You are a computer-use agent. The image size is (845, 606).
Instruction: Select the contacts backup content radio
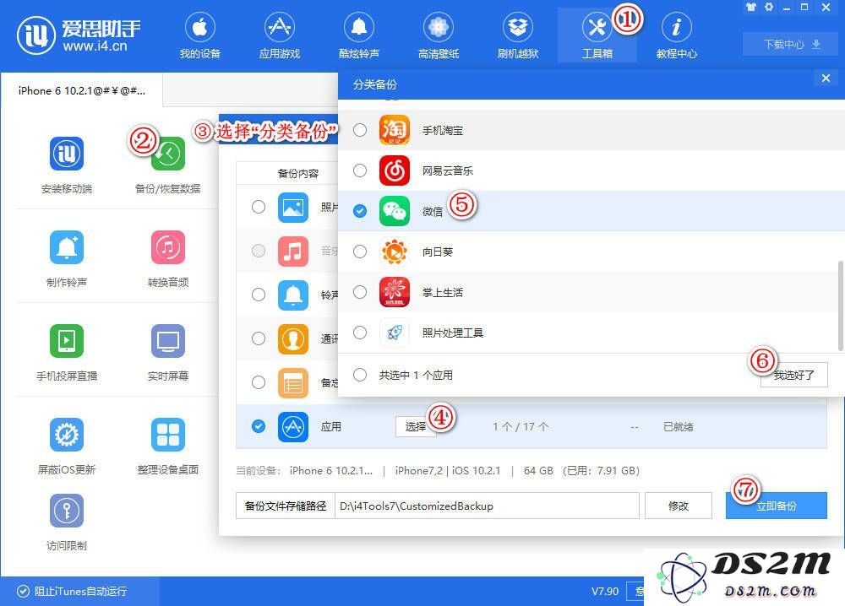point(259,338)
